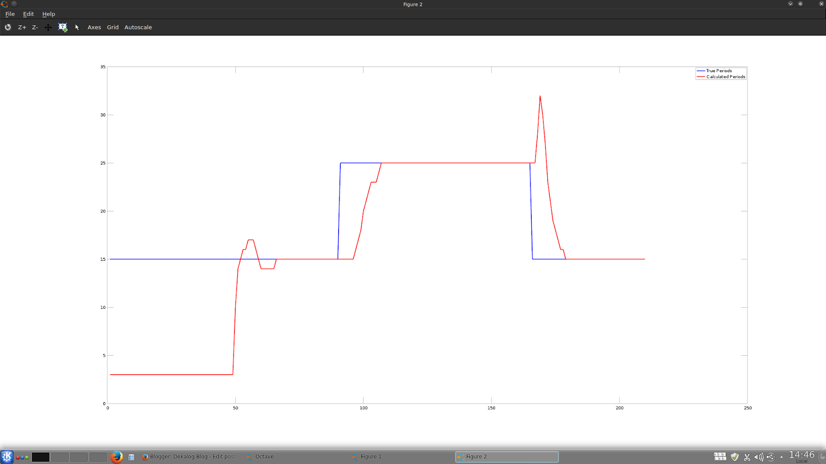Open the window options chevron
This screenshot has width=826, height=464.
[790, 4]
